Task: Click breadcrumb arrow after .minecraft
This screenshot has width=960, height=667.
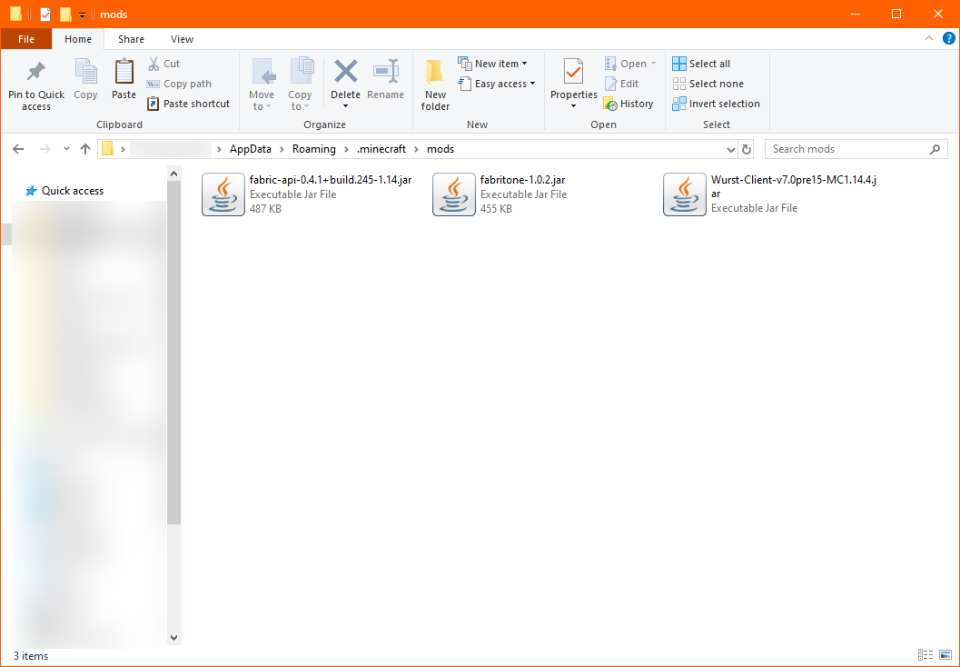Action: (x=416, y=149)
